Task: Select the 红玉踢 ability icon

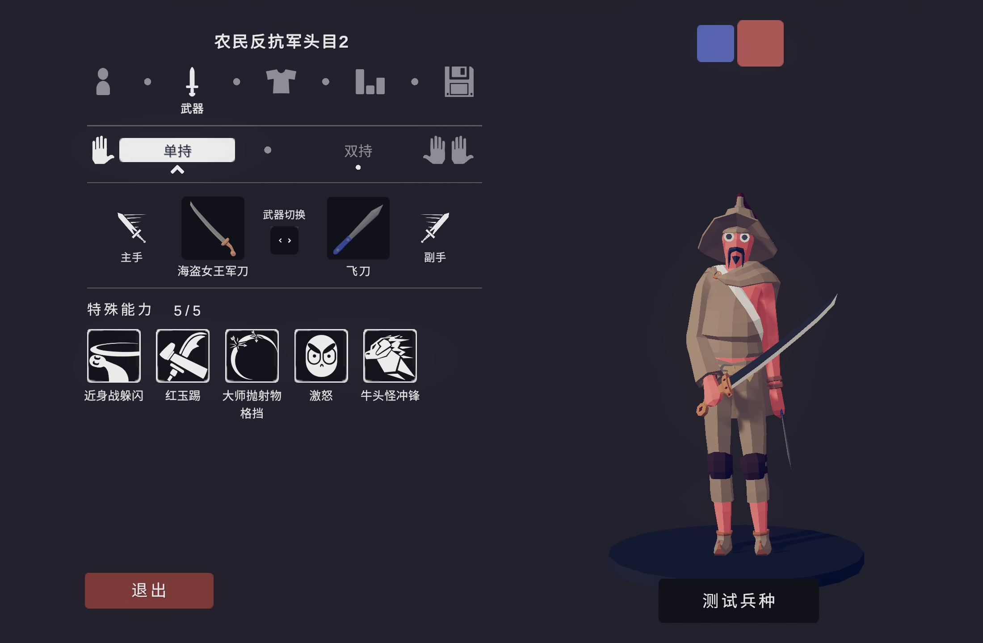Action: (x=183, y=356)
